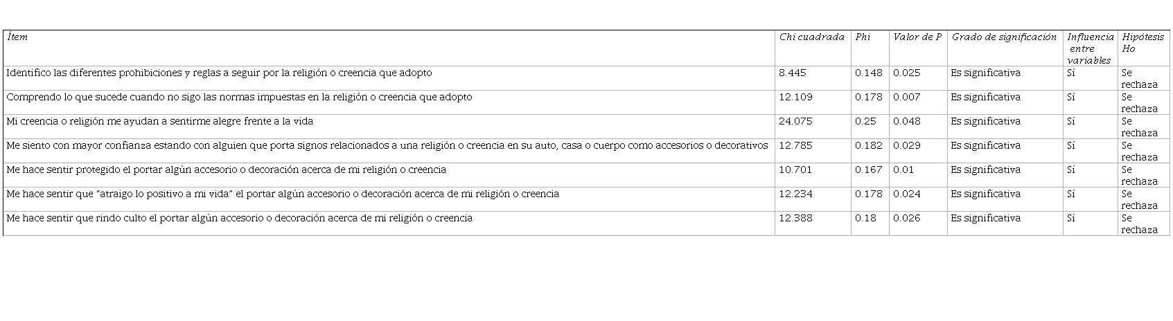The height and width of the screenshot is (321, 1173).
Task: Click the P value 0.007
Action: [x=906, y=97]
